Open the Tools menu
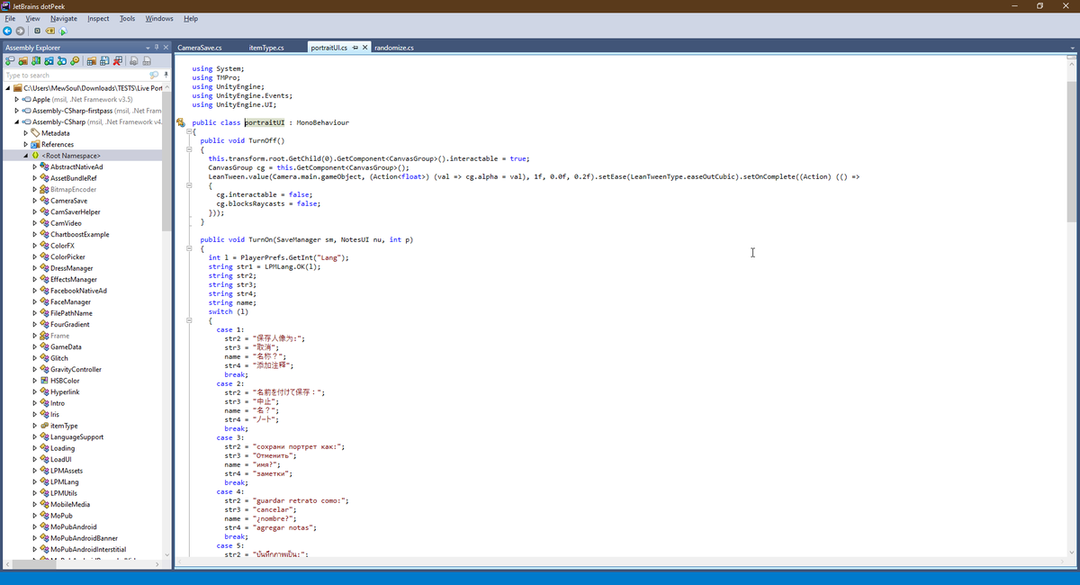 tap(128, 18)
